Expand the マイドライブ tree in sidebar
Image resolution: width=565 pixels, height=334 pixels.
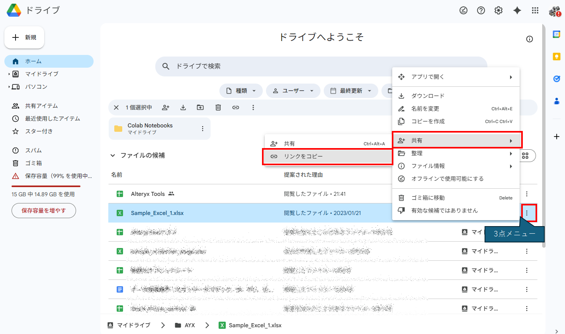[x=9, y=74]
